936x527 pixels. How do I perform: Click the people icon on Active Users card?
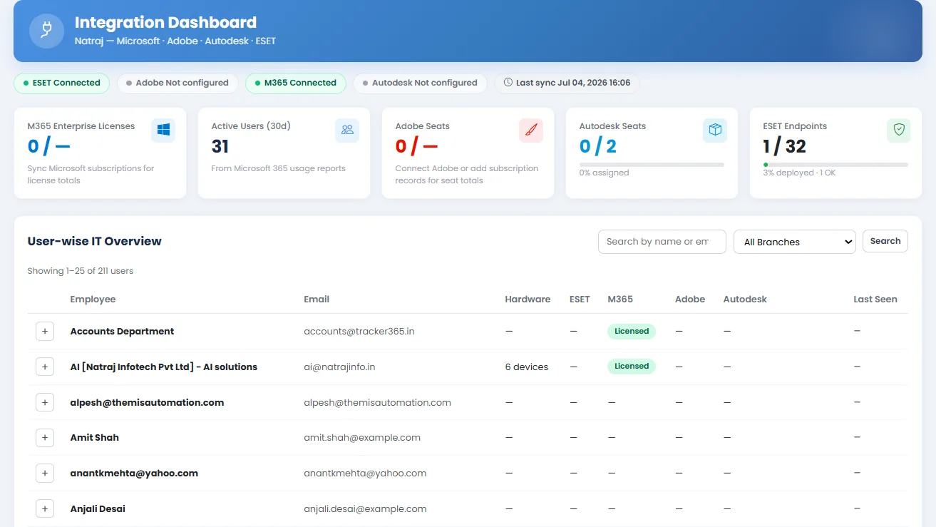(347, 131)
